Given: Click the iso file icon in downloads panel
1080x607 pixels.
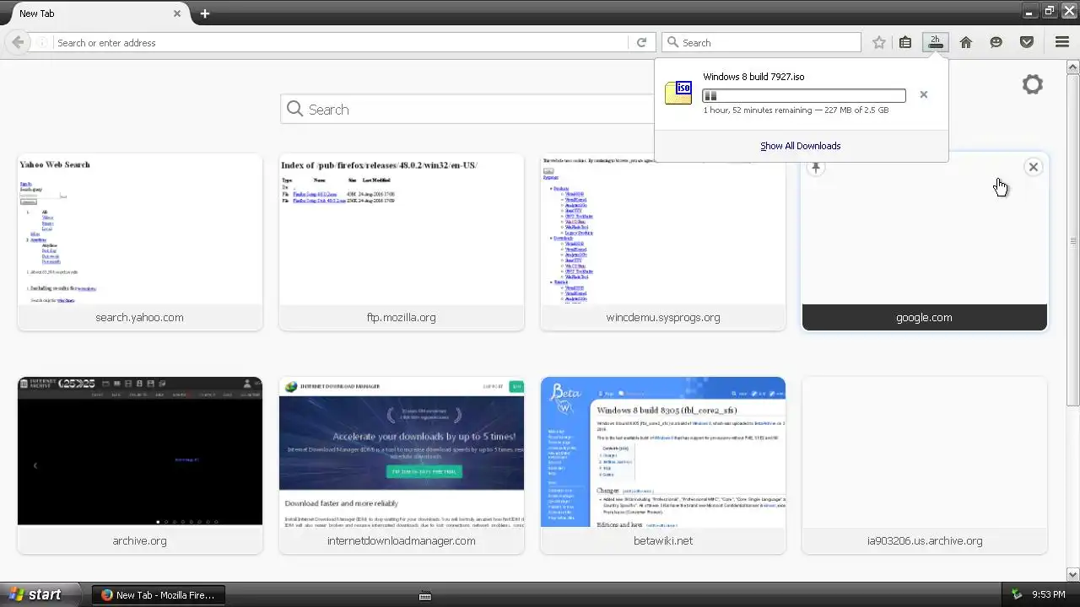Looking at the screenshot, I should [x=678, y=92].
